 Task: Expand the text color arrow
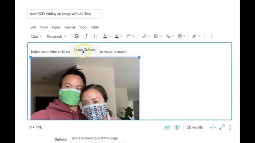click(110, 36)
